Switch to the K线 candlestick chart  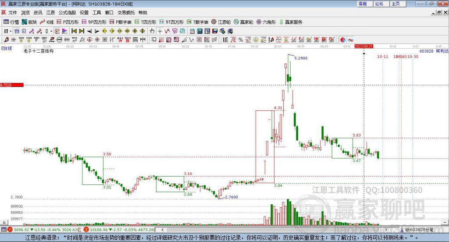pyautogui.click(x=46, y=22)
